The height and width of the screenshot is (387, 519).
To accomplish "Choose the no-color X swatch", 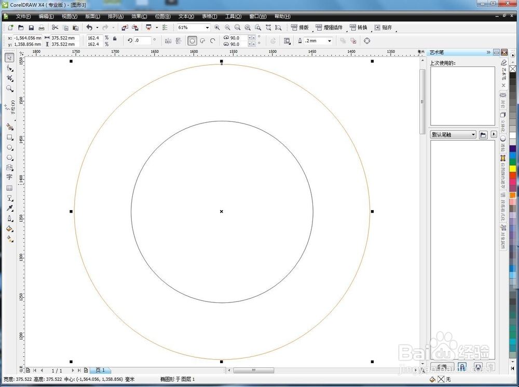I will click(513, 69).
